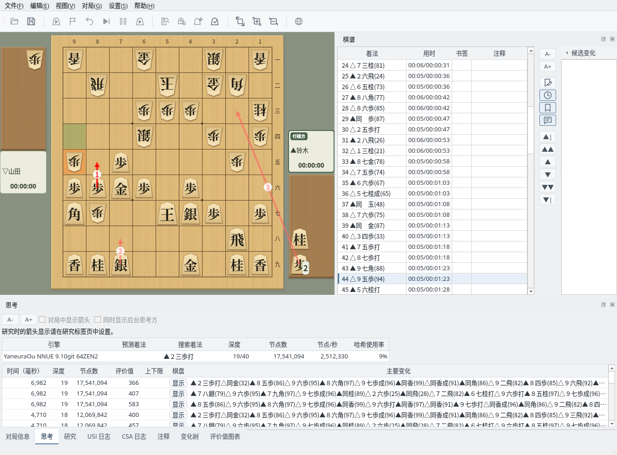Click the kifu scrollbar down arrow
This screenshot has height=455, width=617.
point(531,291)
